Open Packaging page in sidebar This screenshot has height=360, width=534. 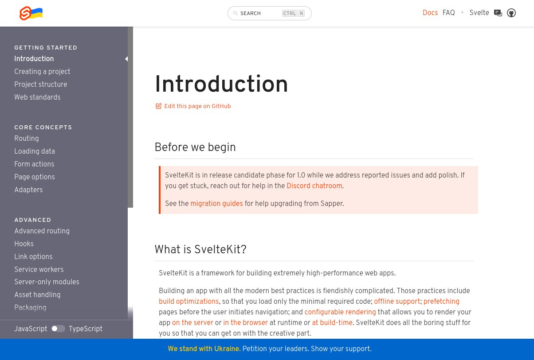tap(30, 308)
